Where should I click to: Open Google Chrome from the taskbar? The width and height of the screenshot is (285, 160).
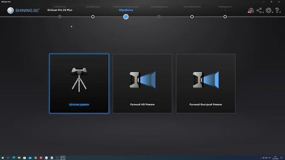(36, 158)
